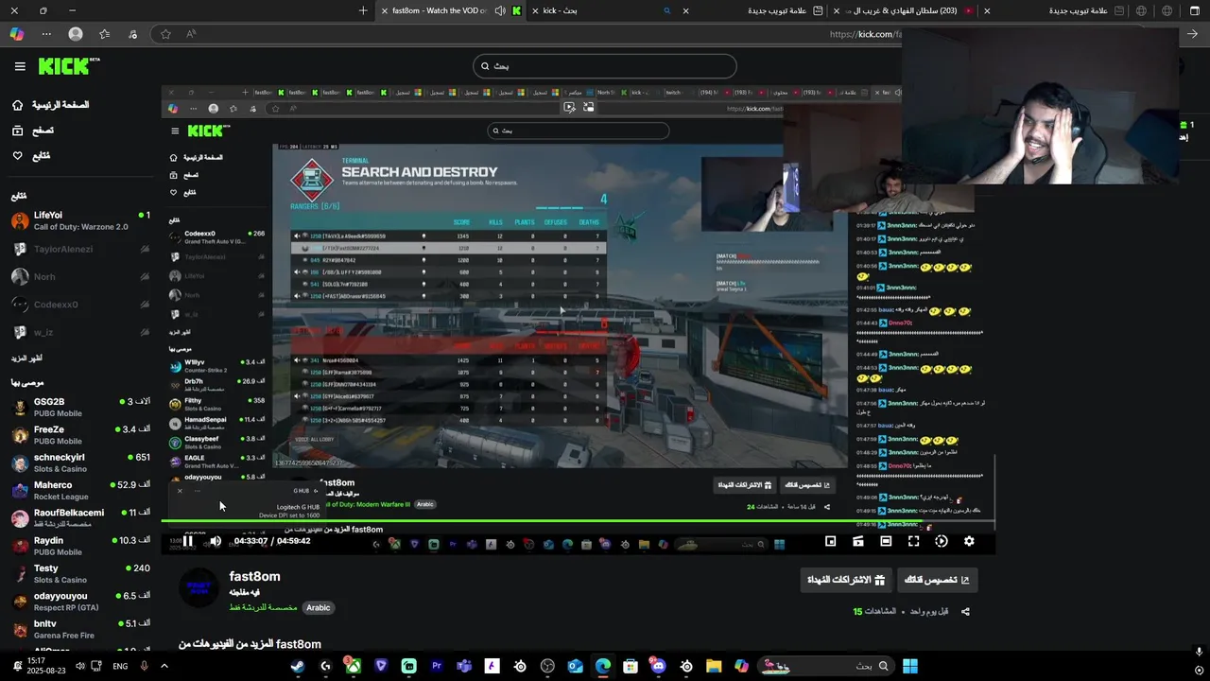
Task: Click the customize your channel button
Action: (x=937, y=580)
